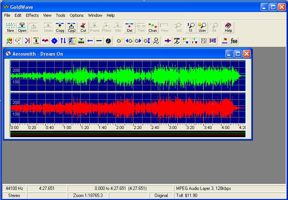Image resolution: width=288 pixels, height=200 pixels.
Task: Maximize the Aerosmith - Dream On window
Action: click(238, 54)
